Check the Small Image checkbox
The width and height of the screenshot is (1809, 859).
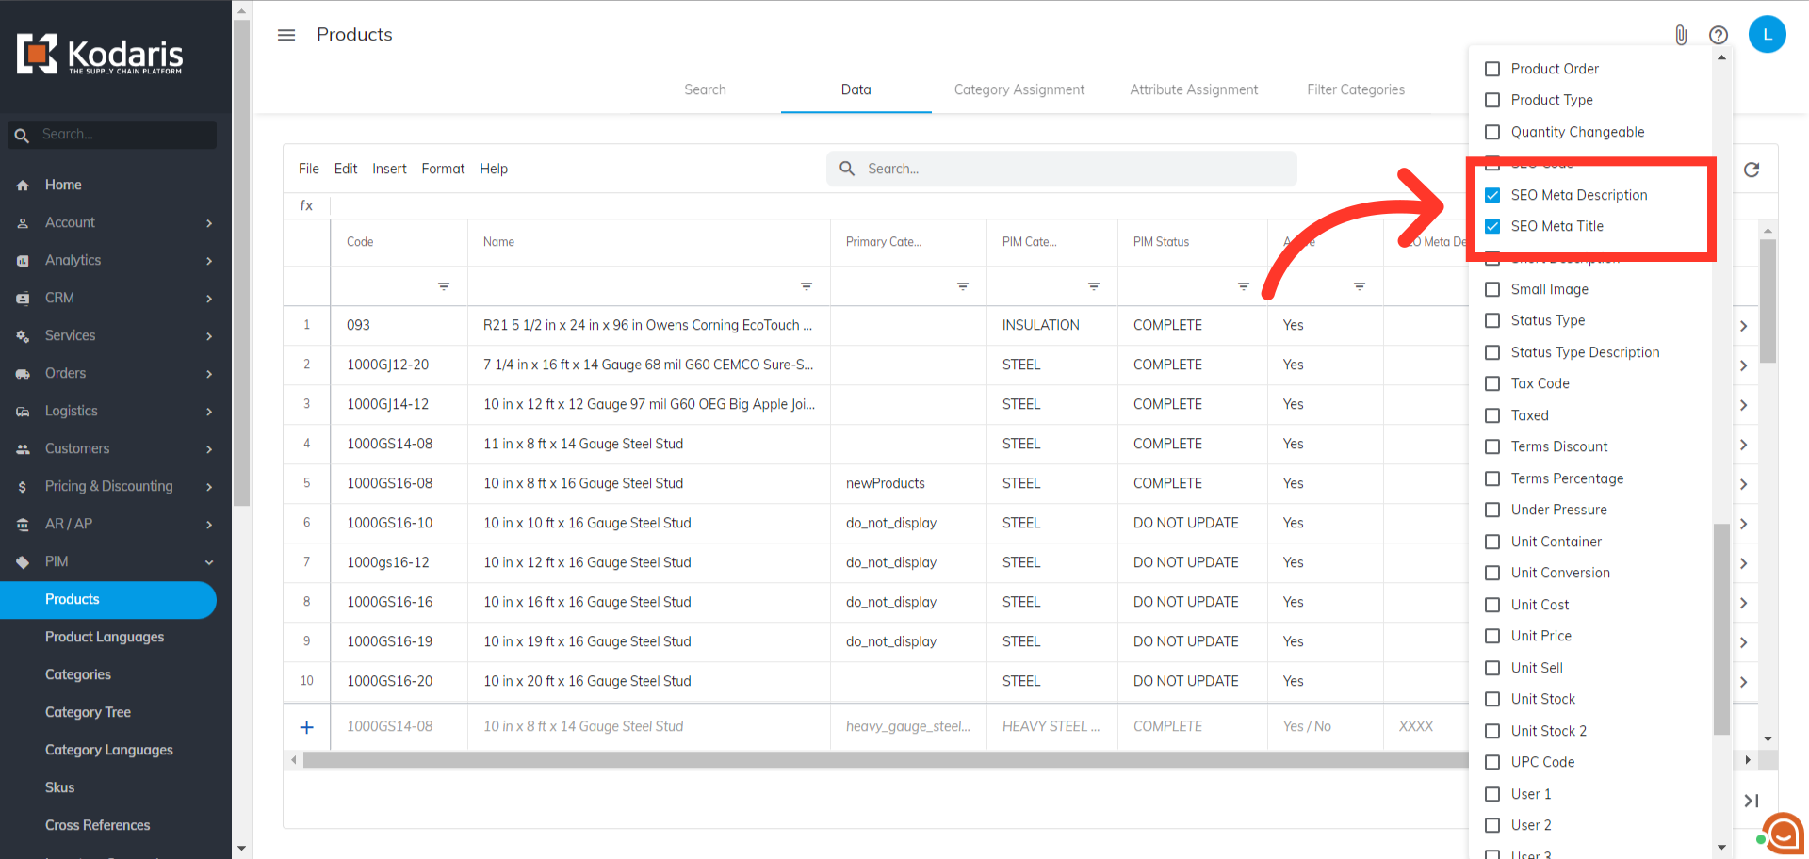coord(1492,289)
